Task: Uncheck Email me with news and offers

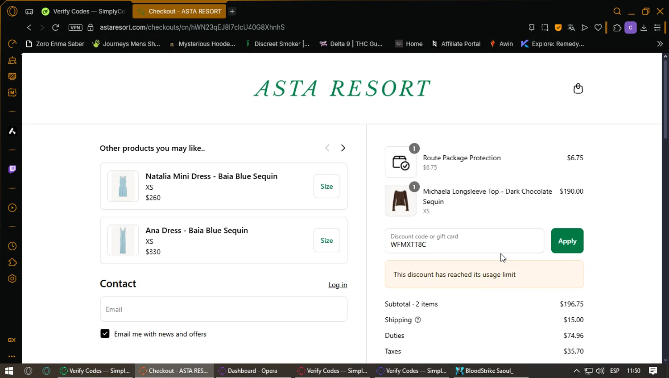Action: pos(105,334)
